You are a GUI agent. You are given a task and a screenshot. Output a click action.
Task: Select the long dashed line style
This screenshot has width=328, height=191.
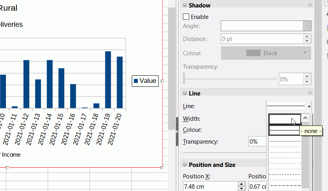coord(285,185)
